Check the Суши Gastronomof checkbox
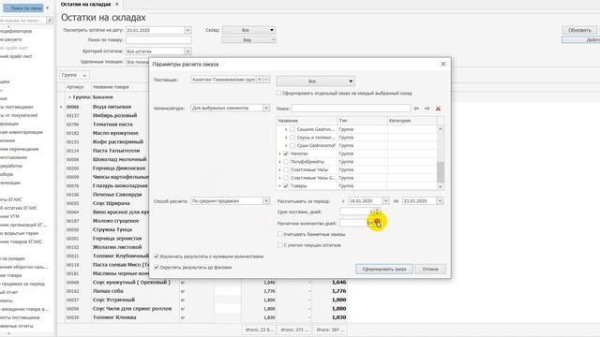Image resolution: width=600 pixels, height=337 pixels. [292, 146]
